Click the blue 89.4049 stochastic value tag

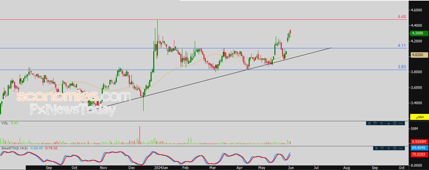419,148
